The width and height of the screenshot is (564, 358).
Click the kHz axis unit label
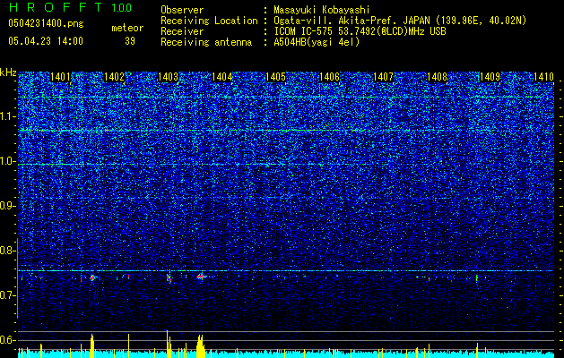click(8, 72)
